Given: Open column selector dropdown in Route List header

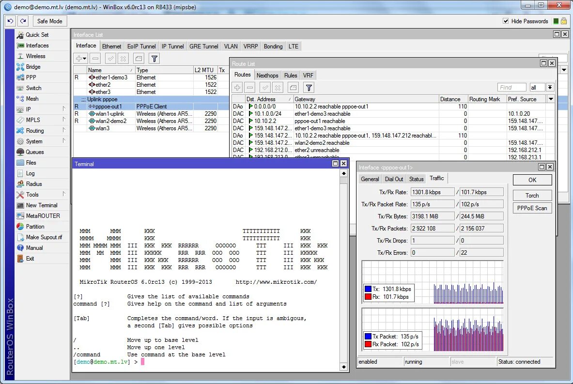Looking at the screenshot, I should click(551, 99).
